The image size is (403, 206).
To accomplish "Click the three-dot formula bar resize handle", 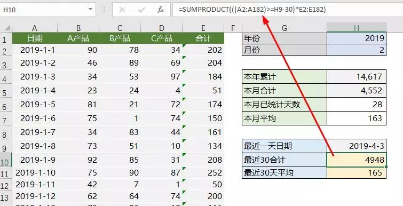I will click(x=104, y=10).
